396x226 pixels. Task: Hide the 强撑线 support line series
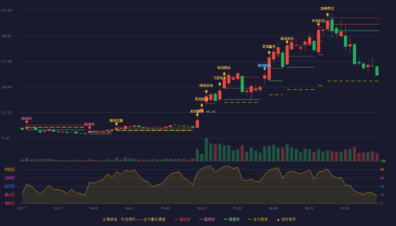tap(232, 219)
